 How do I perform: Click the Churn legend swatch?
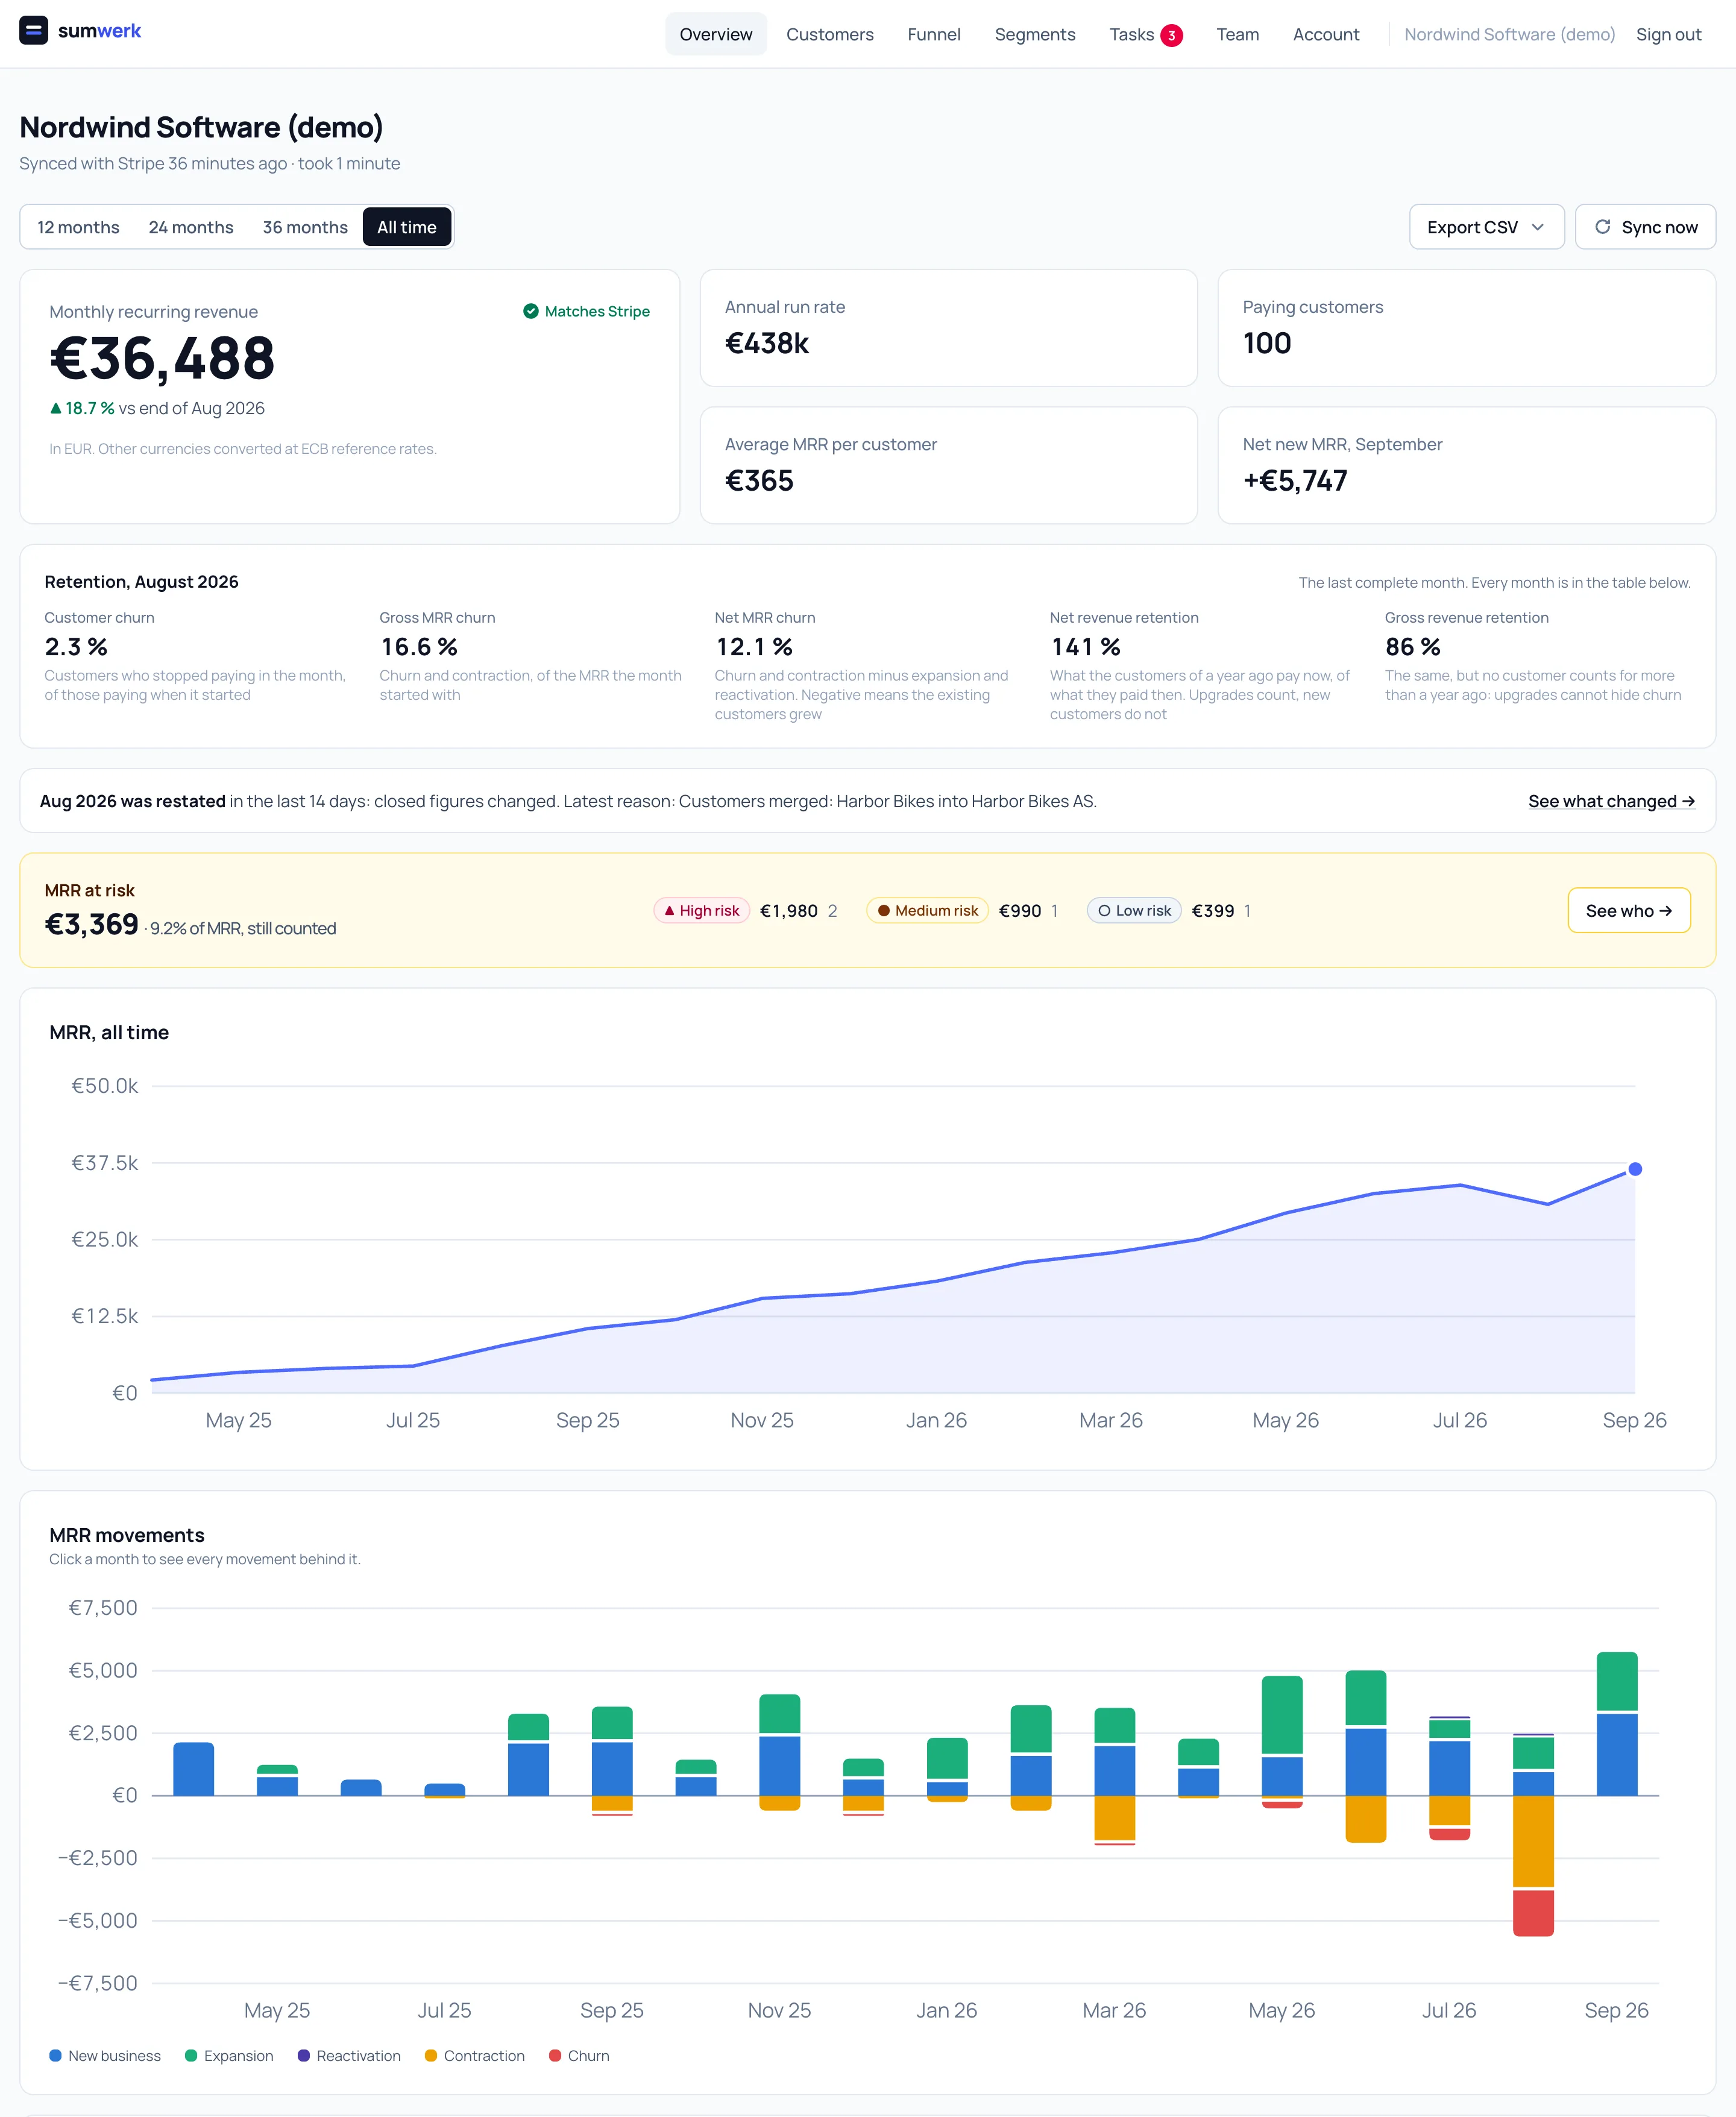click(555, 2055)
